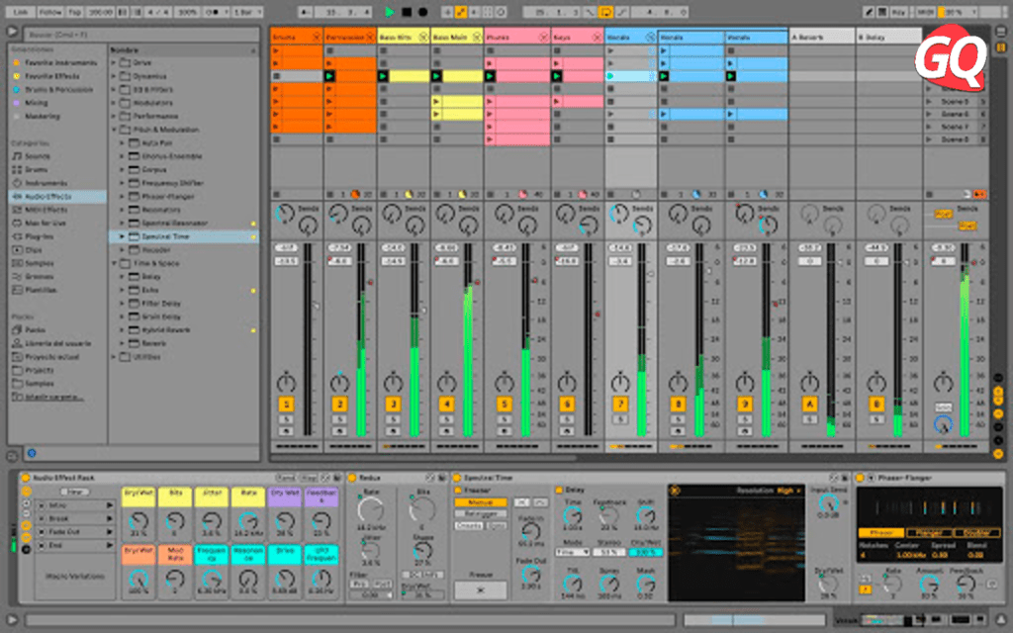Turn off the Audio Effect Rack activator
This screenshot has width=1013, height=633.
click(x=26, y=478)
